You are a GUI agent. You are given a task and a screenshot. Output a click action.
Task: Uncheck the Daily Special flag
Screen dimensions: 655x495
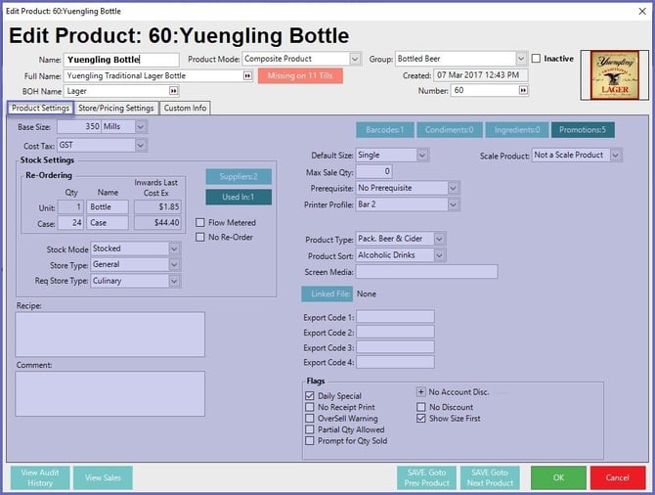pyautogui.click(x=310, y=395)
